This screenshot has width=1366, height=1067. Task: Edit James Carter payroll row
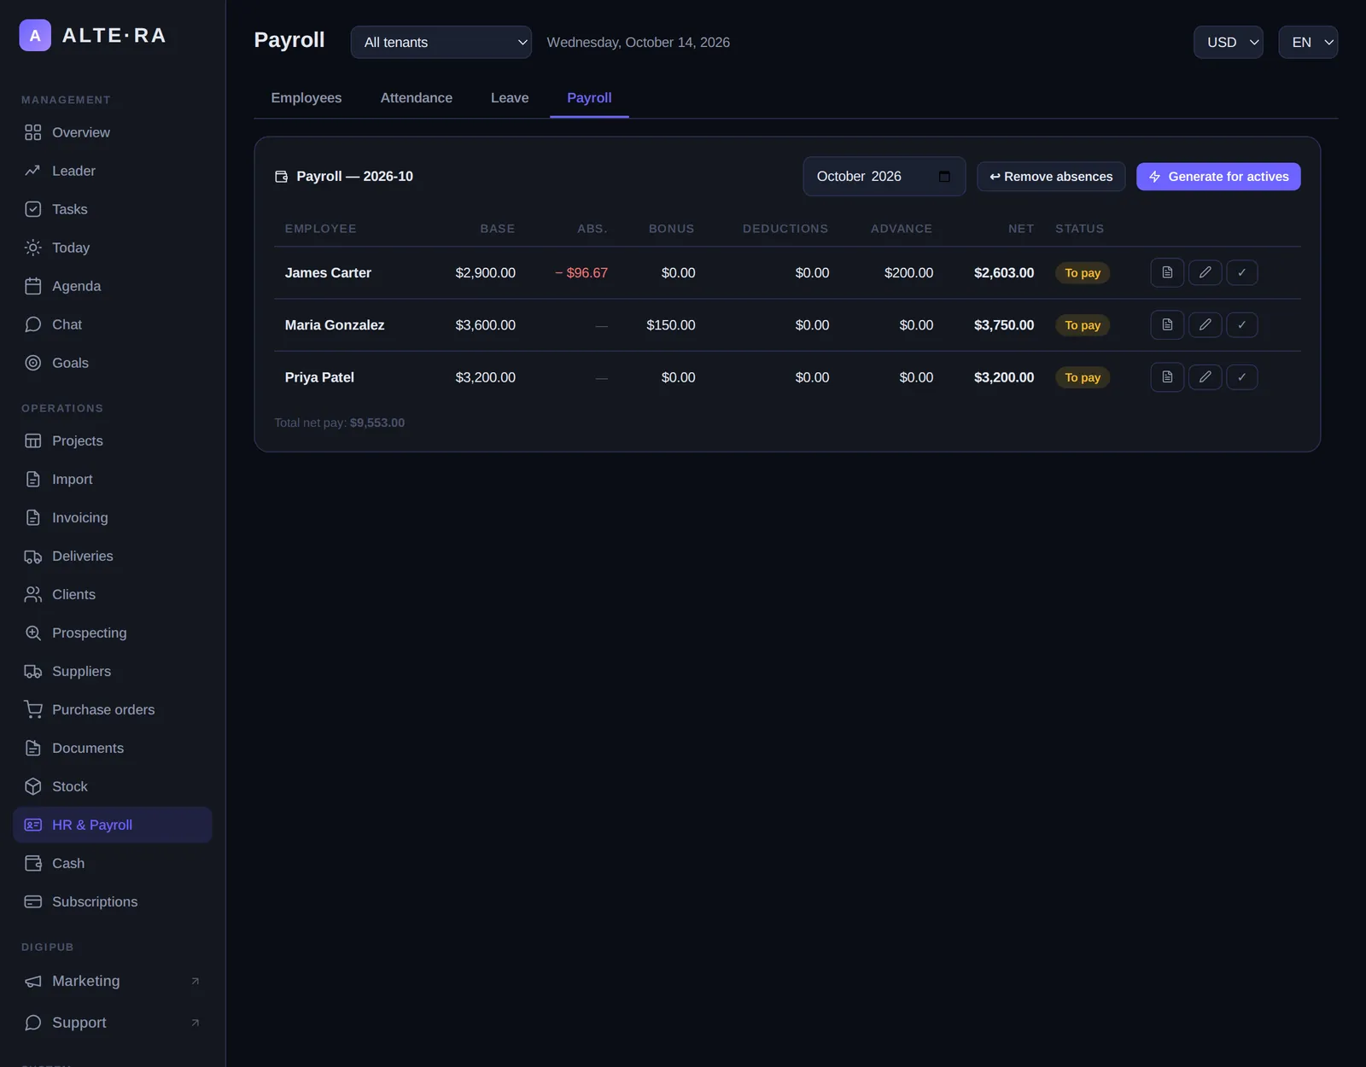pos(1205,272)
